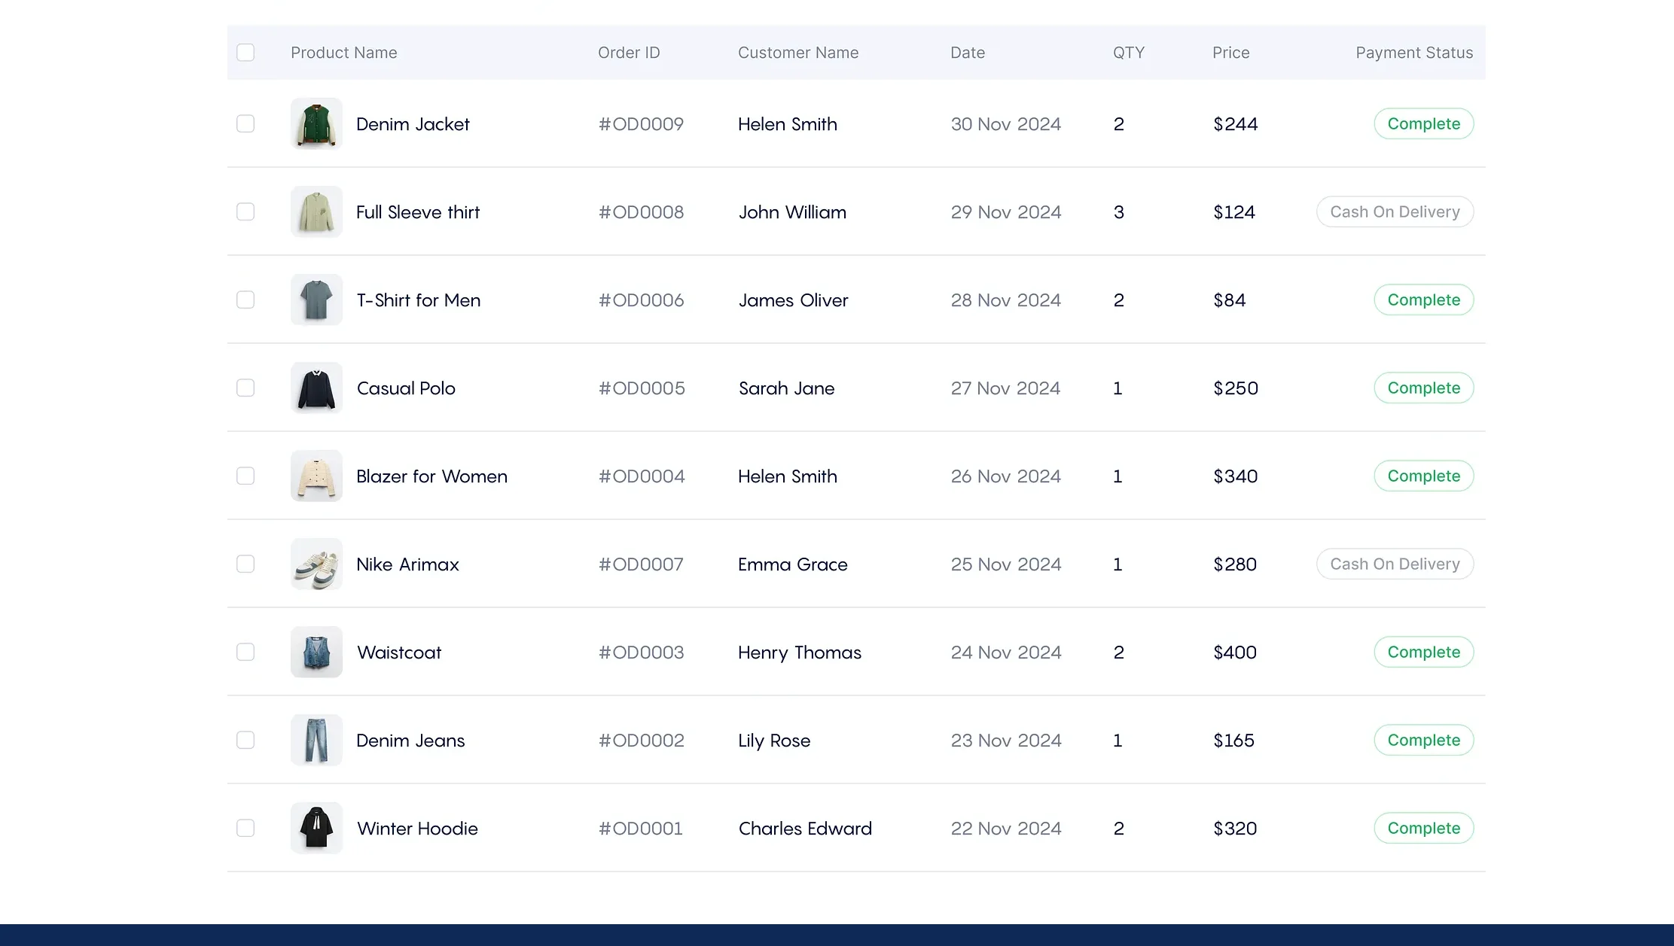This screenshot has height=946, width=1674.
Task: Select the Nike Arimax row checkbox
Action: (x=245, y=564)
